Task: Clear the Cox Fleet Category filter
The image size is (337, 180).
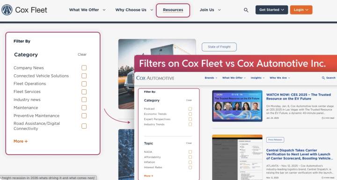Action: pyautogui.click(x=82, y=55)
